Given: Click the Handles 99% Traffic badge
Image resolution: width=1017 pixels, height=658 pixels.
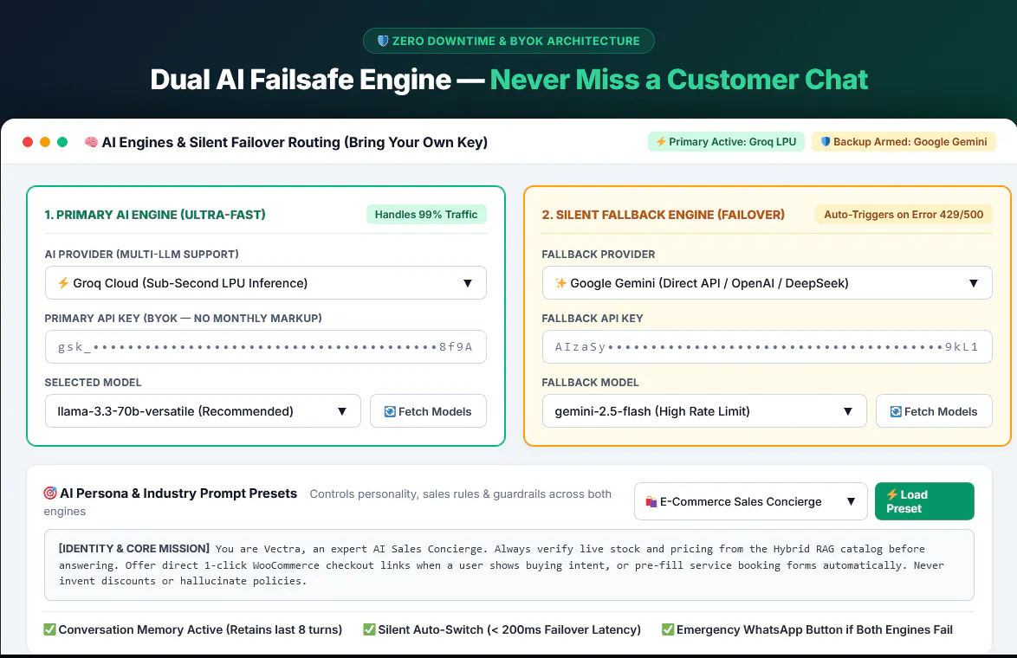Looking at the screenshot, I should click(x=426, y=215).
